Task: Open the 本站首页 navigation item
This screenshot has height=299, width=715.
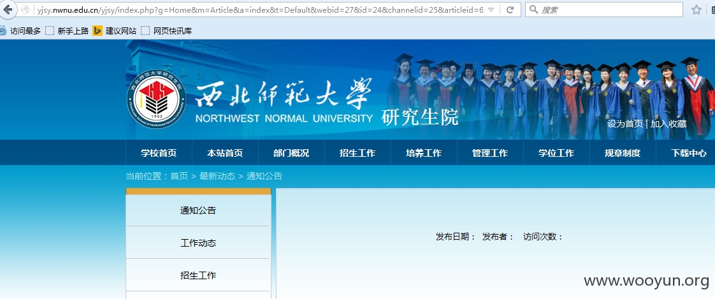Action: point(225,153)
